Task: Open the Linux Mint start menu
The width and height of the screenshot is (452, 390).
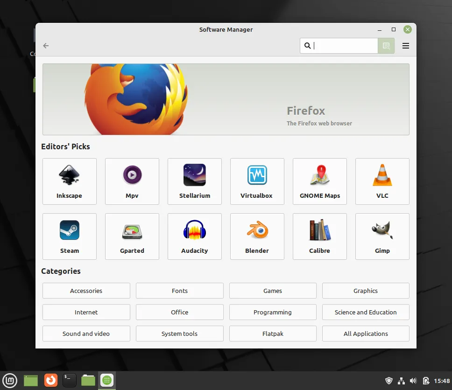Action: (10, 381)
